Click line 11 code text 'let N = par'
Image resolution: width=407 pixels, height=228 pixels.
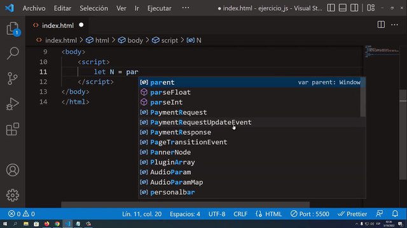(x=116, y=72)
